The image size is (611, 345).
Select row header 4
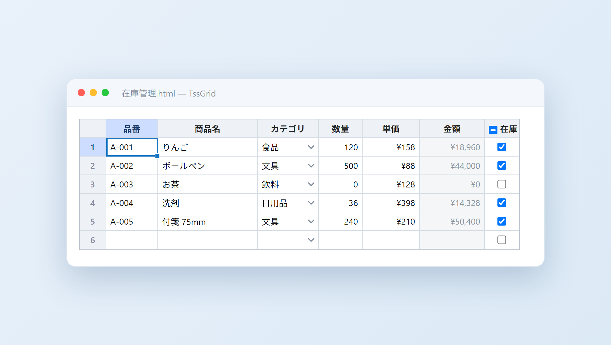tap(93, 203)
